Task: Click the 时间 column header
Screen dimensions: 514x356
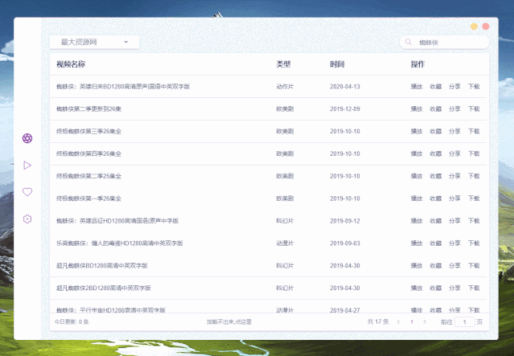Action: tap(337, 64)
